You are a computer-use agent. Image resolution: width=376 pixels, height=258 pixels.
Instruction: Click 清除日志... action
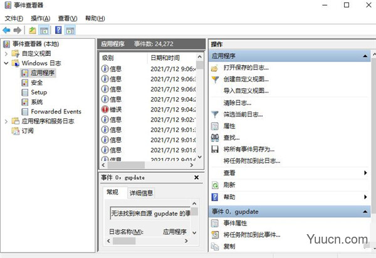(238, 103)
